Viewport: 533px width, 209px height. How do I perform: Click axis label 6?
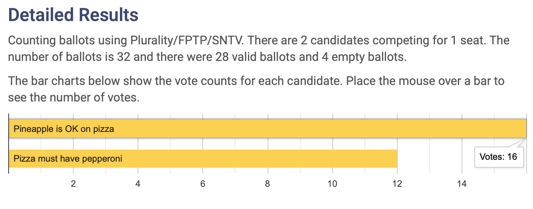click(203, 184)
